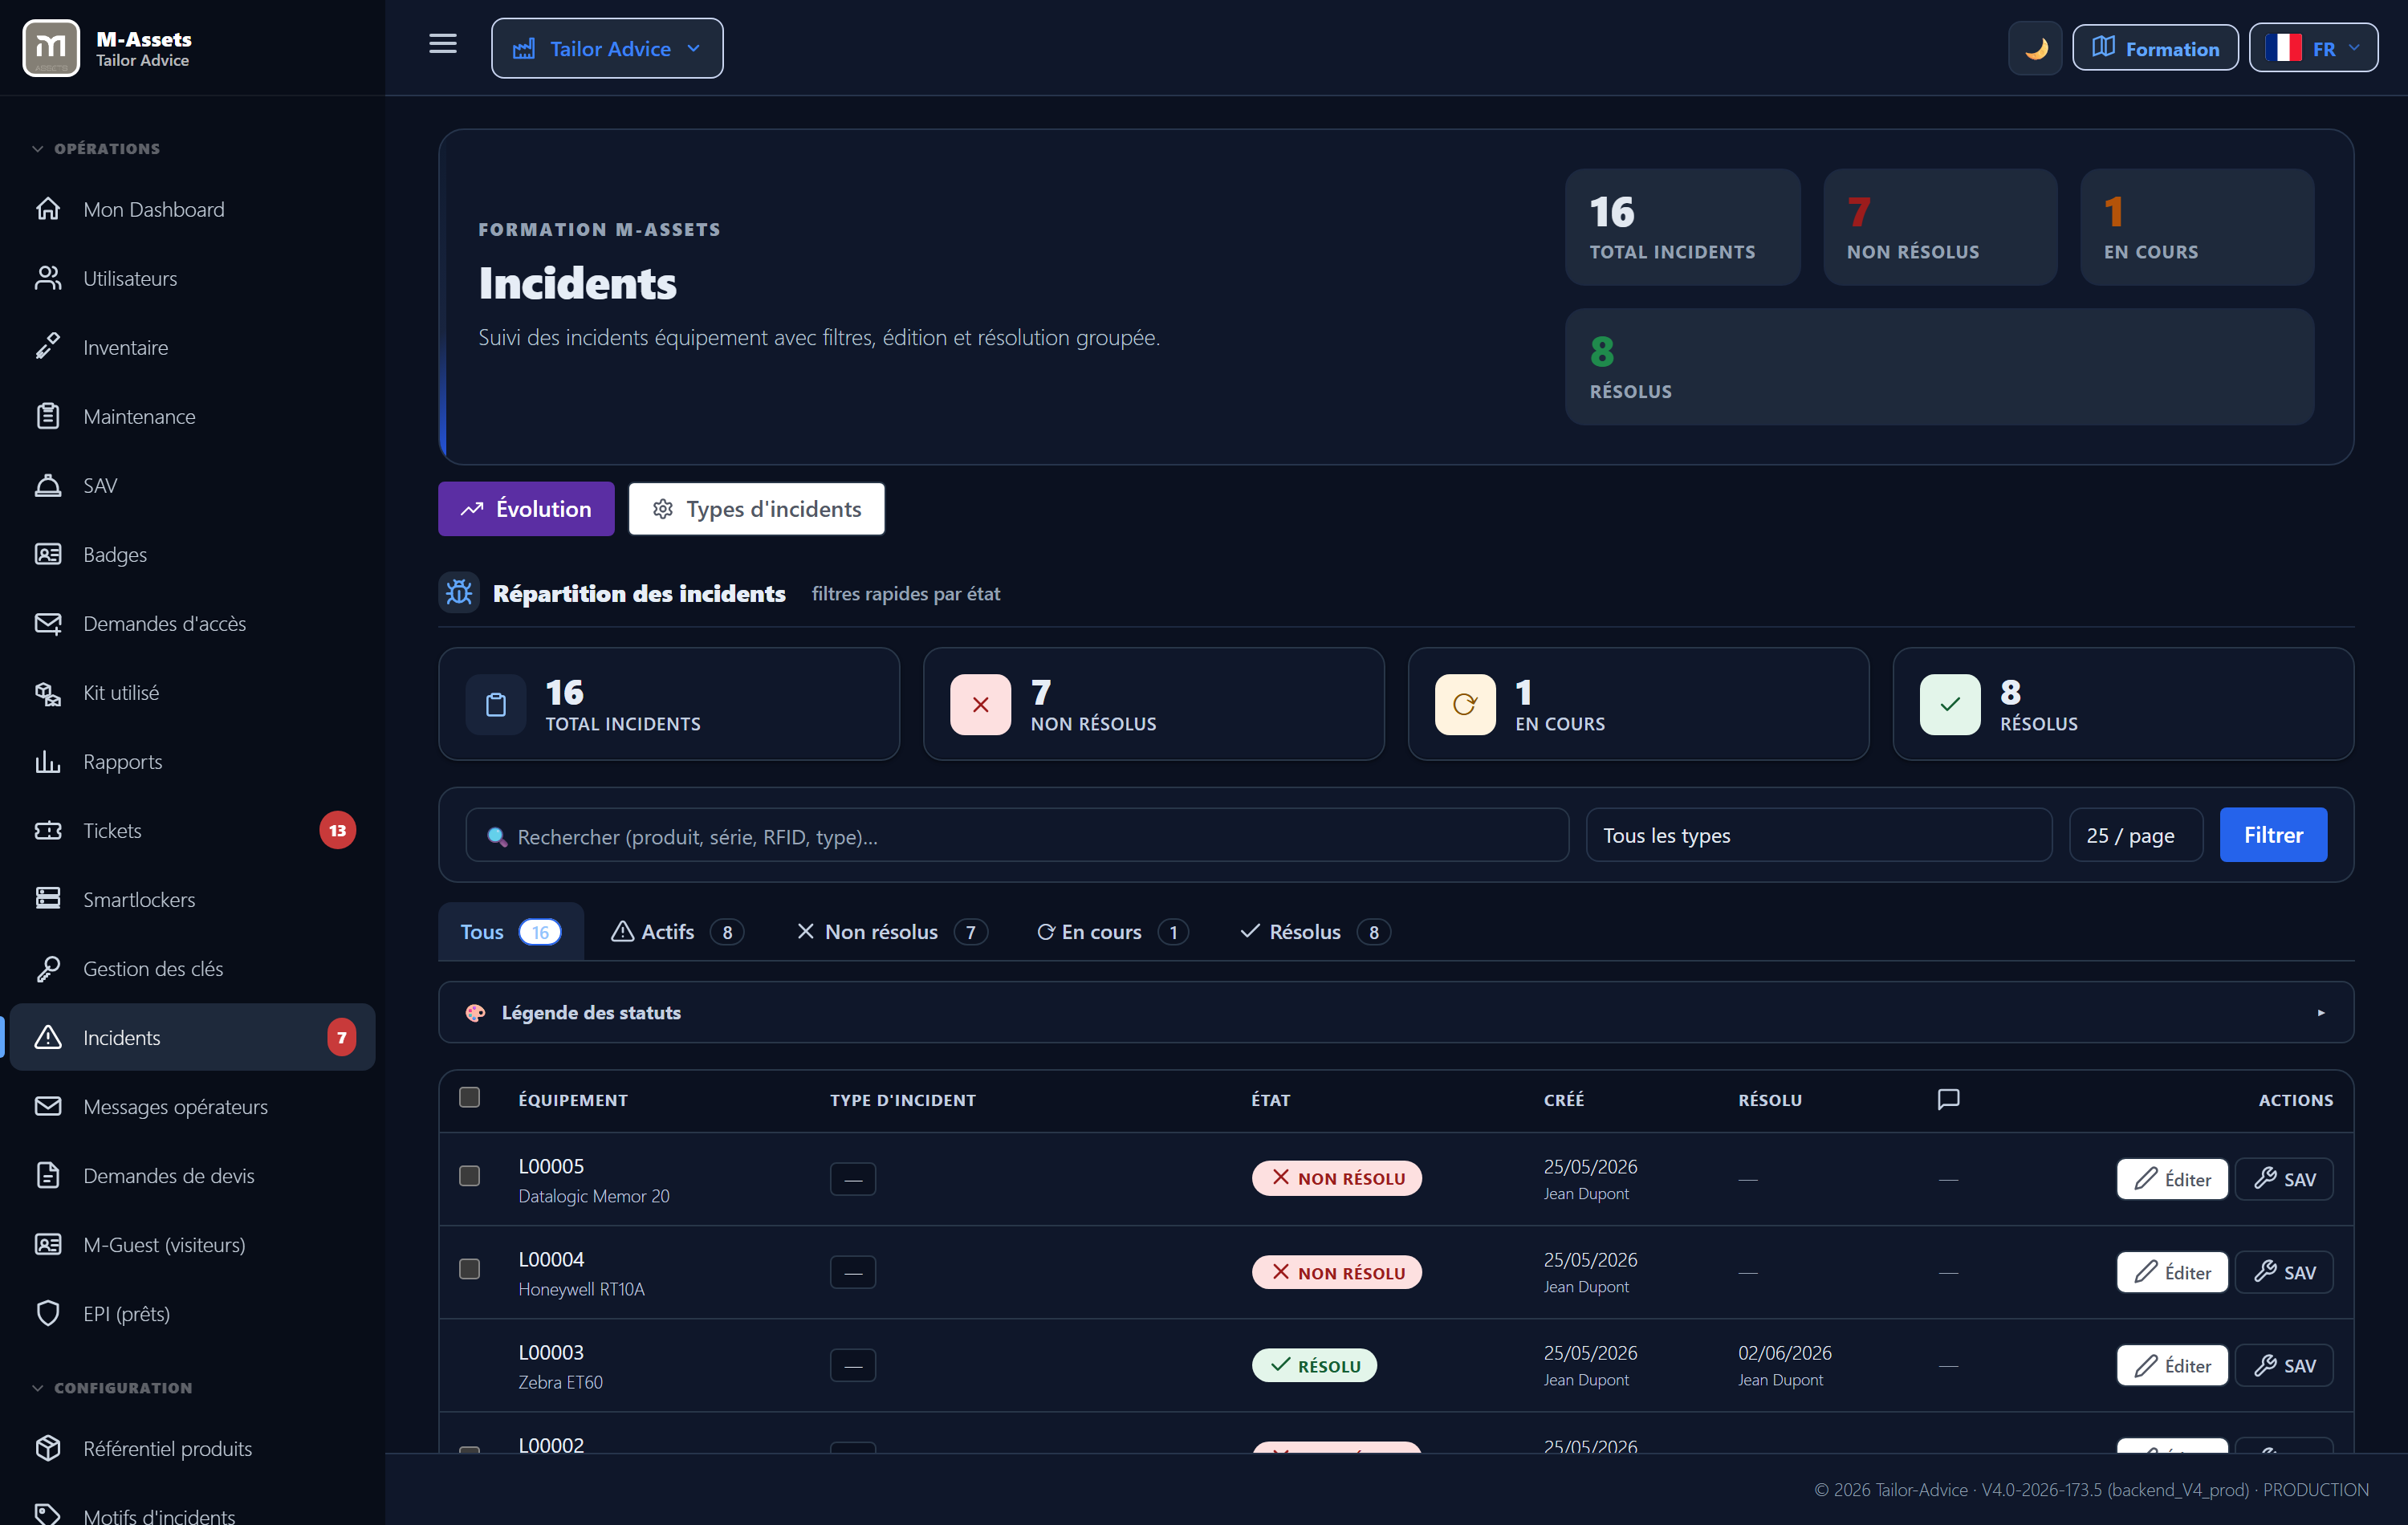
Task: Open Mon Dashboard from the home icon
Action: click(x=48, y=209)
